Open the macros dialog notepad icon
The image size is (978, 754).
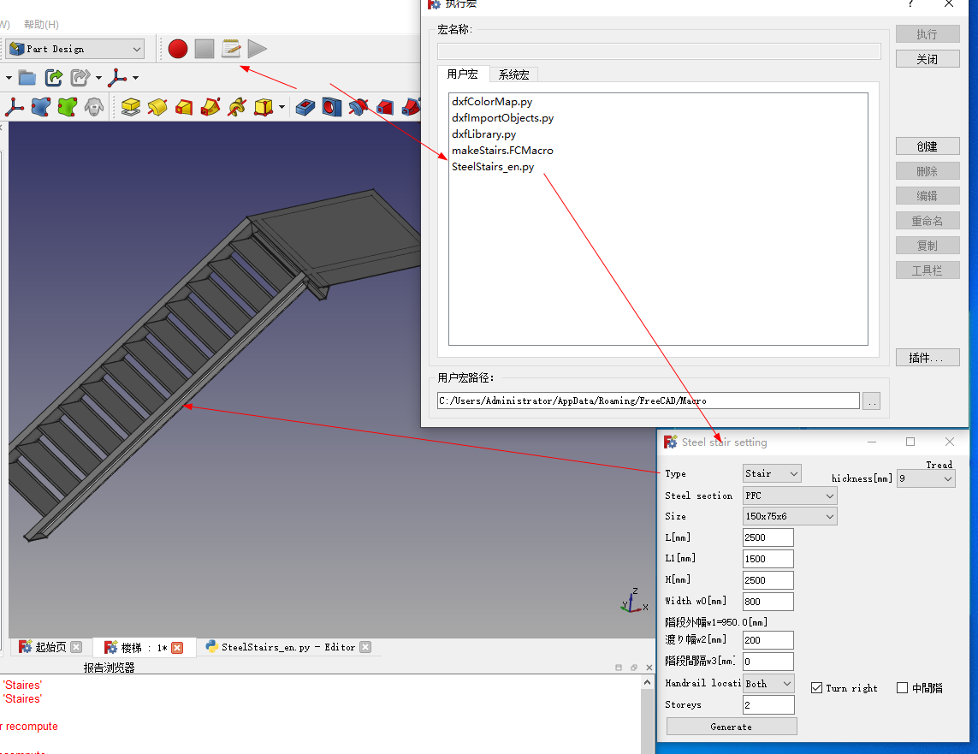click(x=231, y=49)
